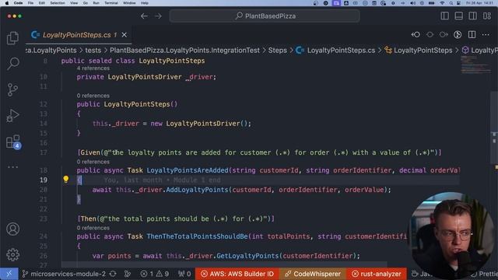This screenshot has height=280, width=498.
Task: Open the More Actions editor menu
Action: pyautogui.click(x=486, y=34)
